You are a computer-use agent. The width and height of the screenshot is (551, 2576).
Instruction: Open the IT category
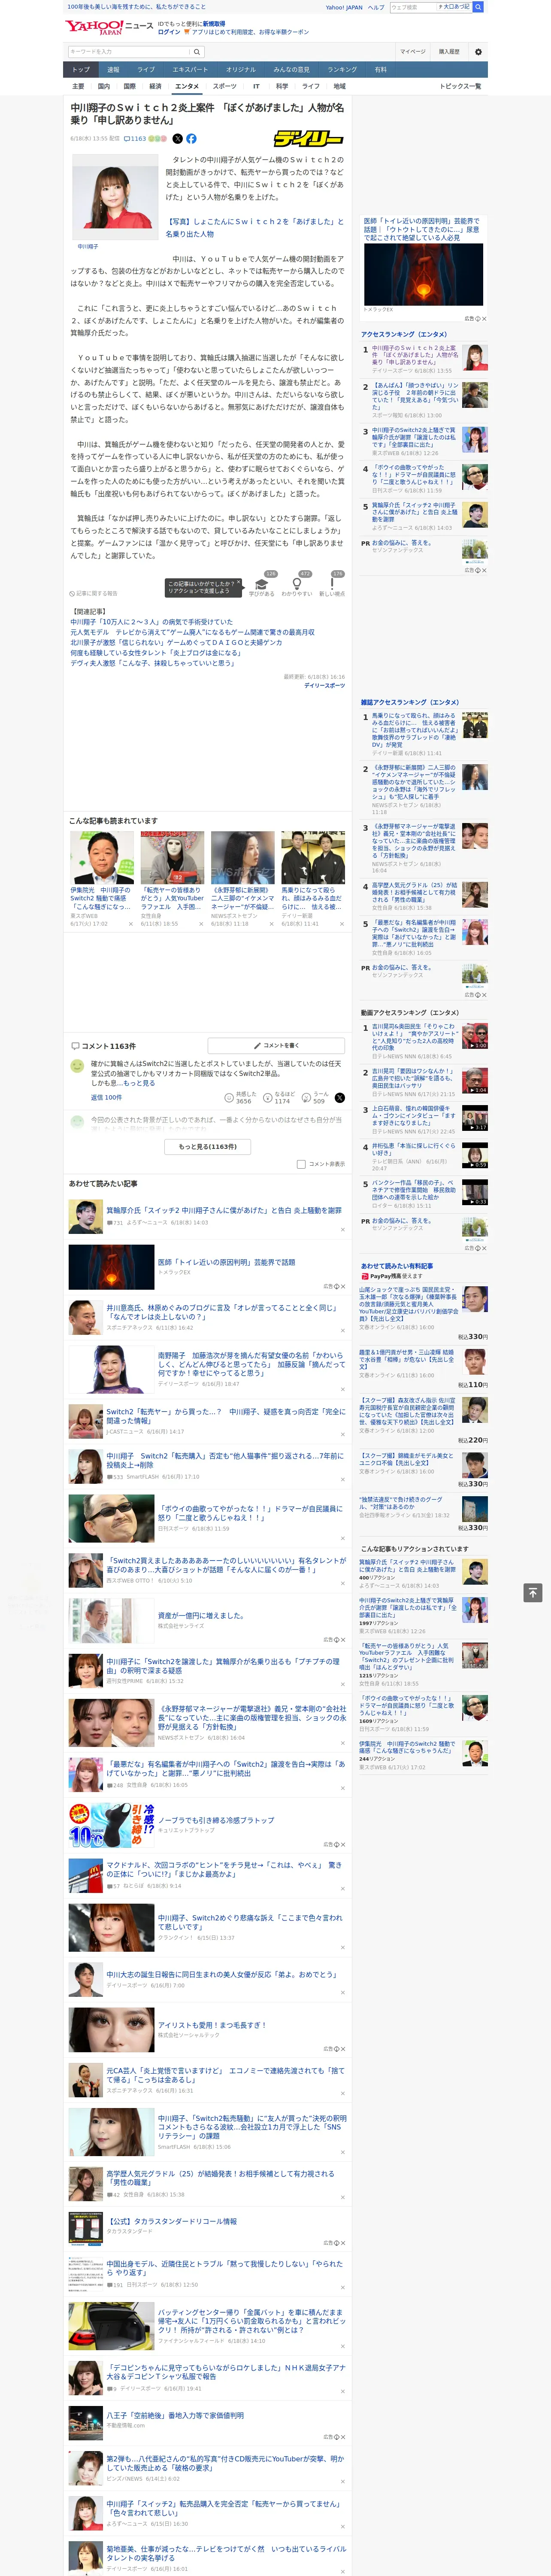(x=256, y=86)
